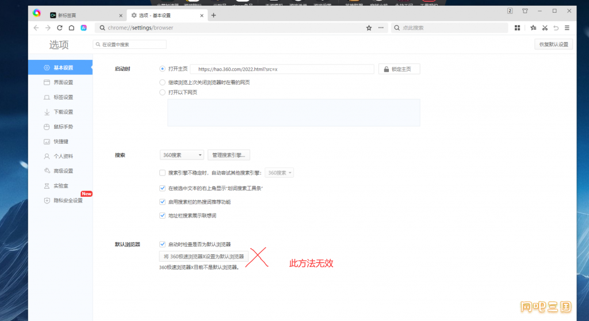Switch to the 选项 - 基本设置 tab

point(167,16)
